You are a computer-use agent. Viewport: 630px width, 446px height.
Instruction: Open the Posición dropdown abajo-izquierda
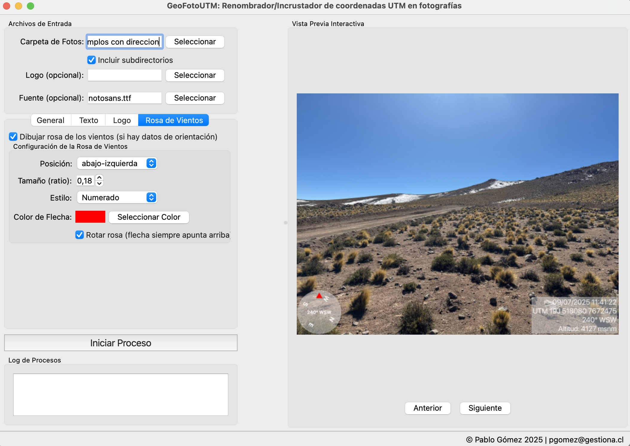(117, 163)
